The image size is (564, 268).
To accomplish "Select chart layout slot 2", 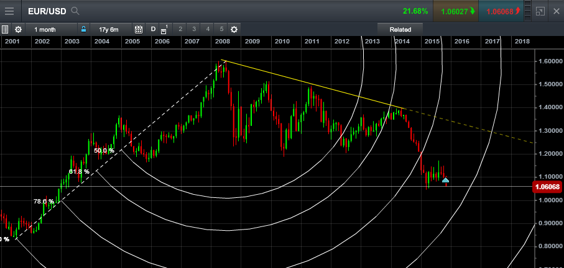I will pyautogui.click(x=180, y=29).
